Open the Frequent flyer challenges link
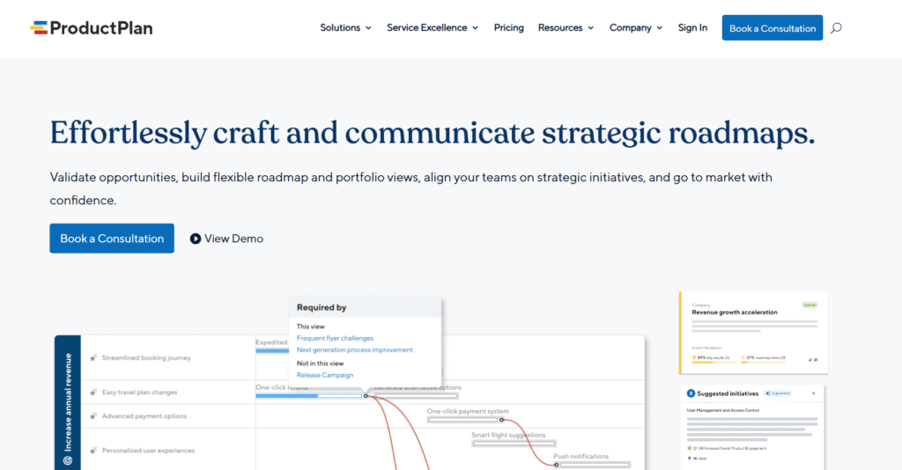The height and width of the screenshot is (470, 902). click(335, 338)
